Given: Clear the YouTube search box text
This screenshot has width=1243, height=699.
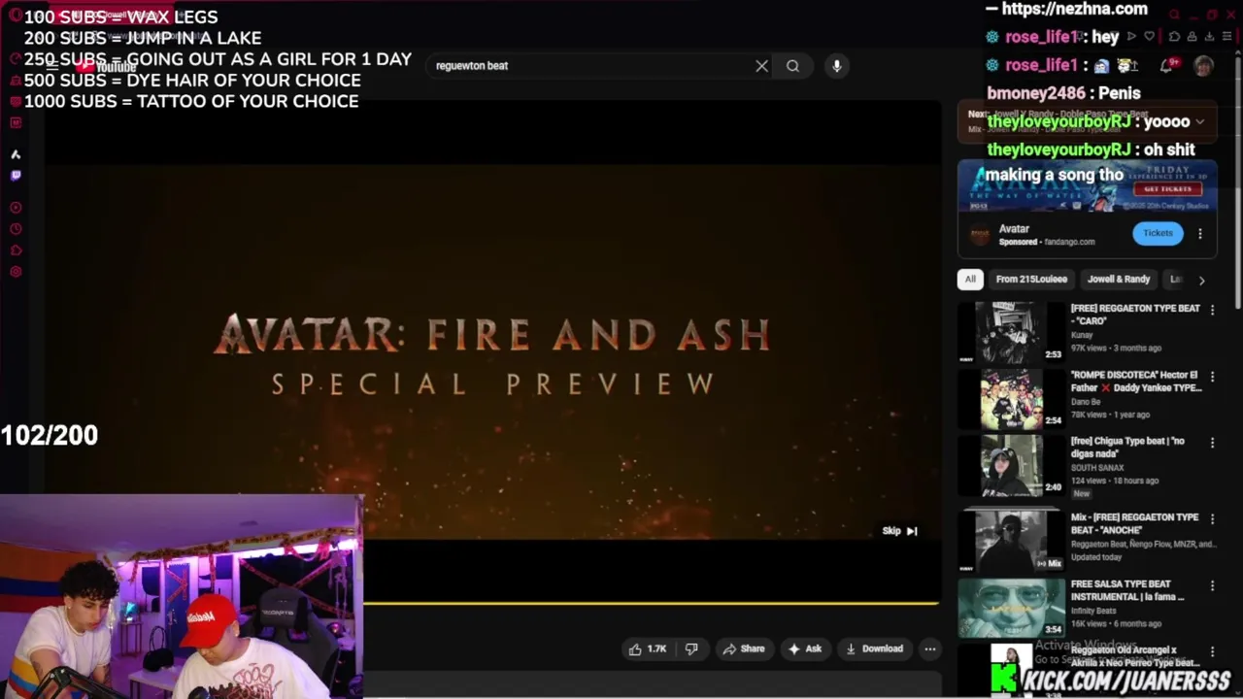Looking at the screenshot, I should (761, 66).
